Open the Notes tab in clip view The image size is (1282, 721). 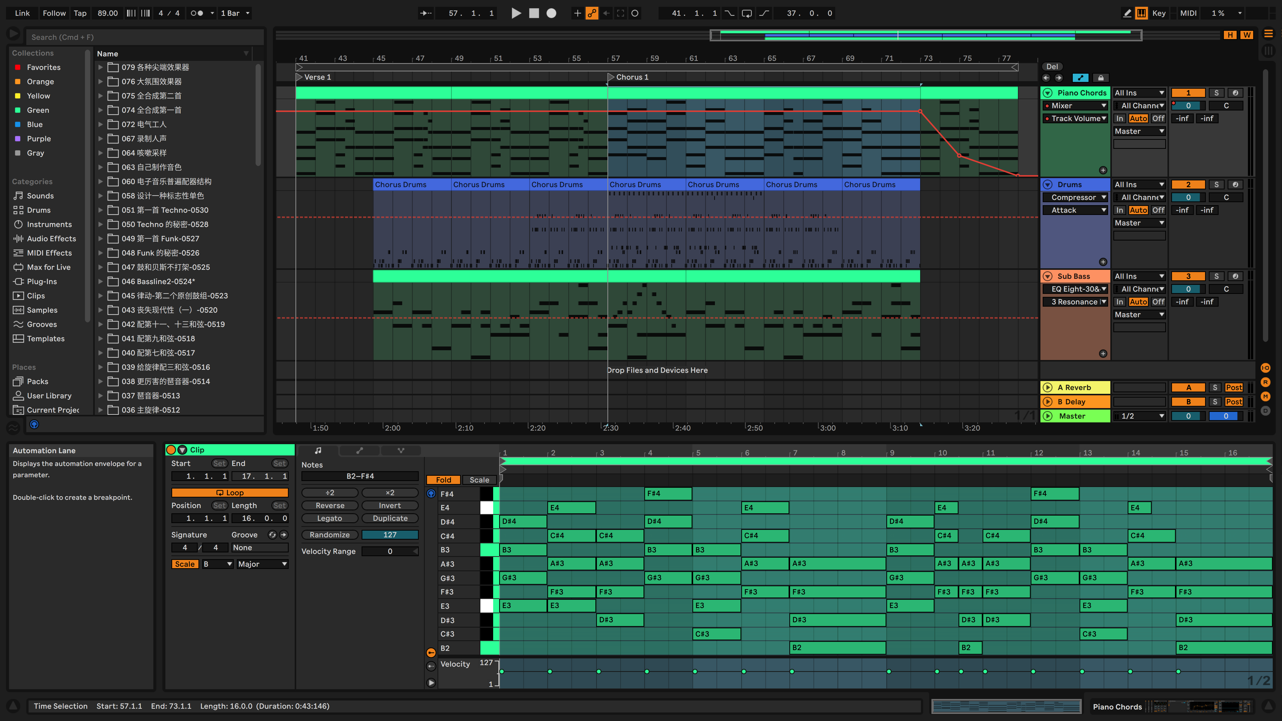tap(318, 450)
